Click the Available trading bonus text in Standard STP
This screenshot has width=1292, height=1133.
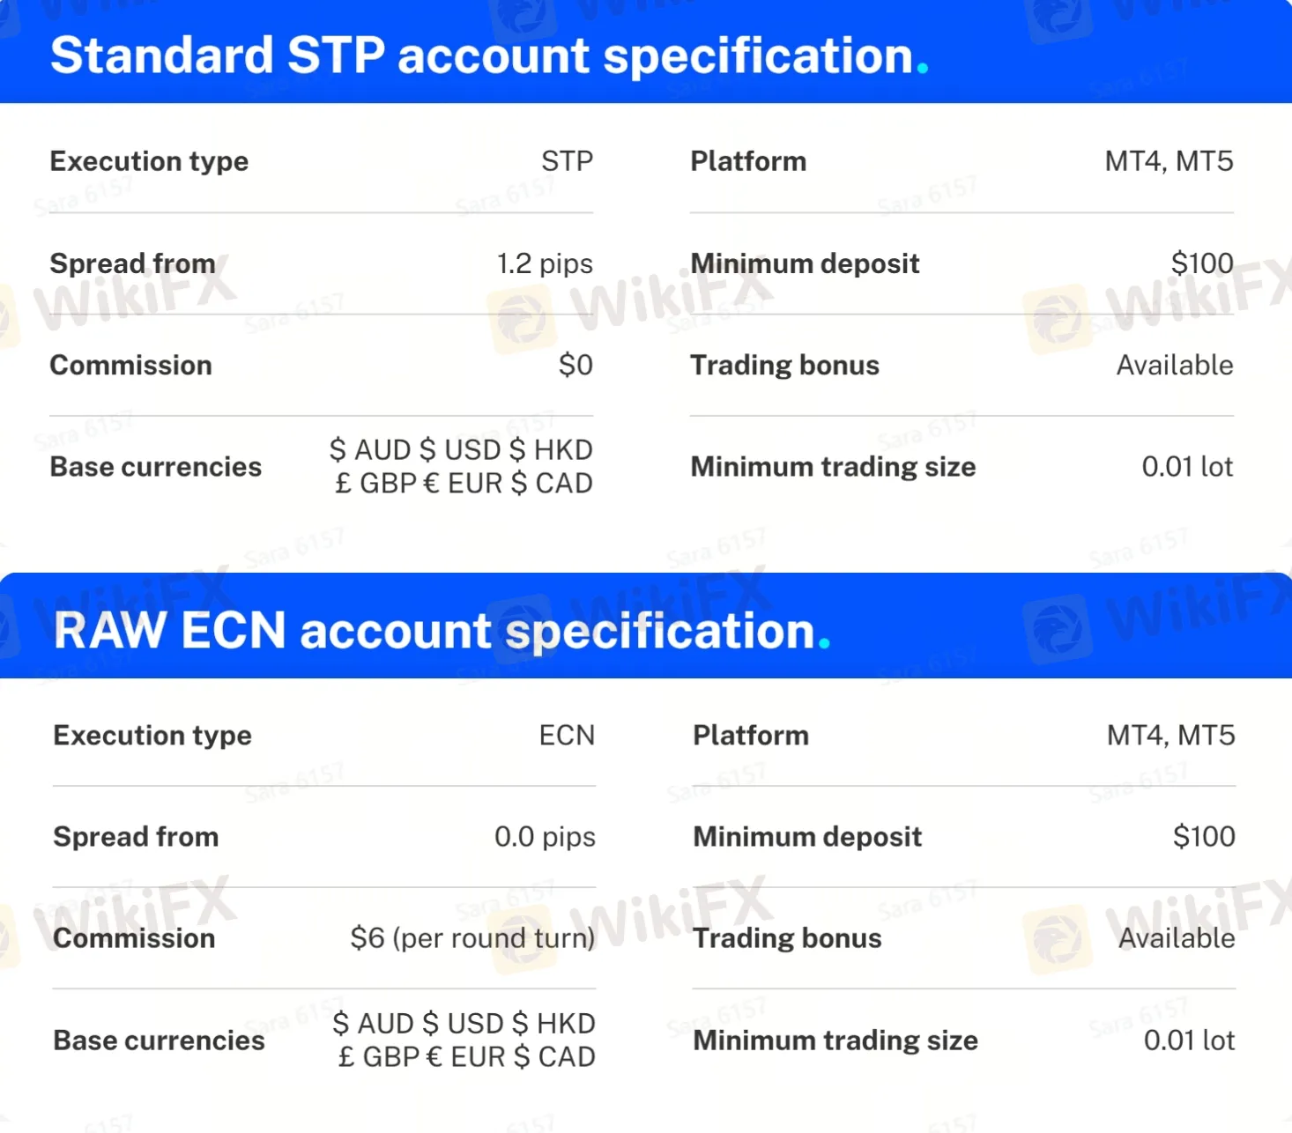pos(1175,365)
